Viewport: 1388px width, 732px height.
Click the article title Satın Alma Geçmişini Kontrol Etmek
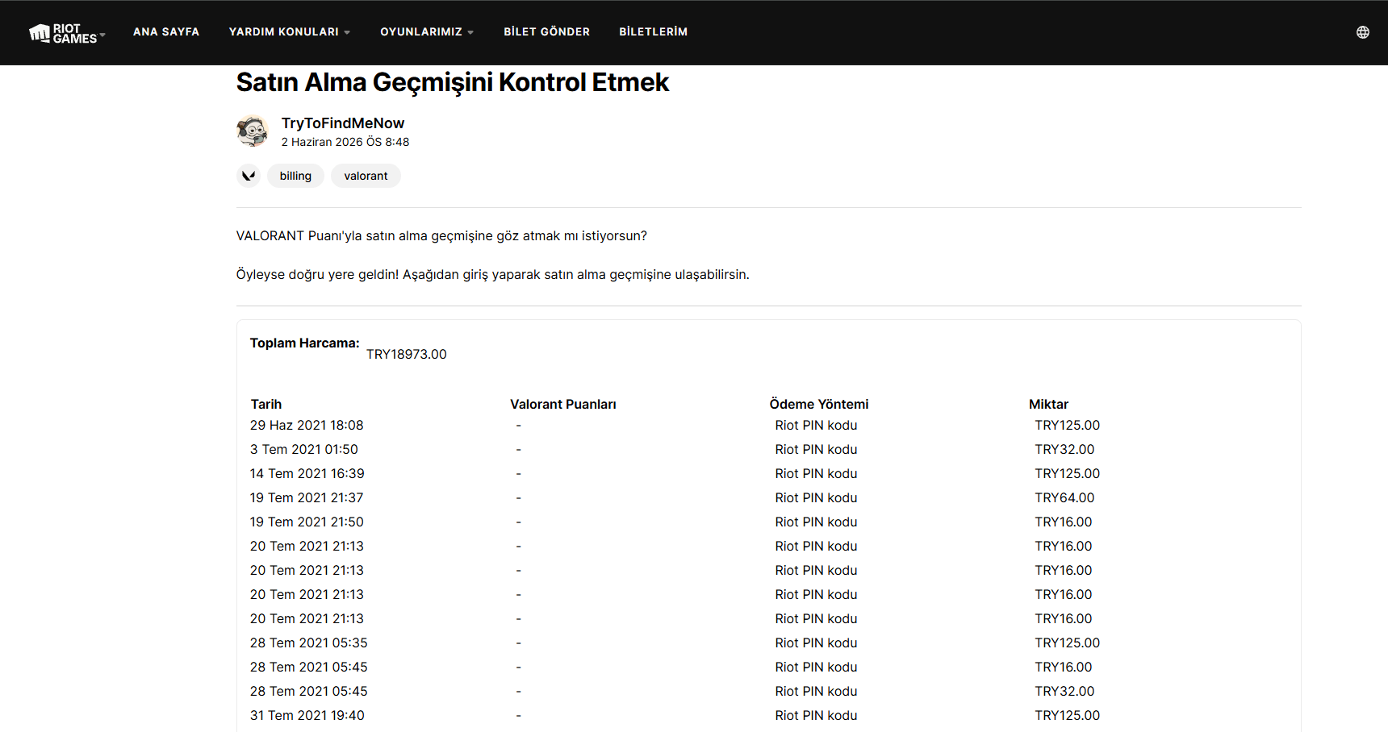coord(453,82)
